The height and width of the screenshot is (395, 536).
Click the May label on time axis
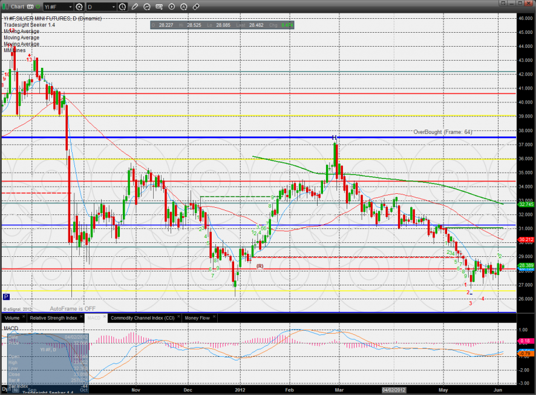click(x=443, y=390)
